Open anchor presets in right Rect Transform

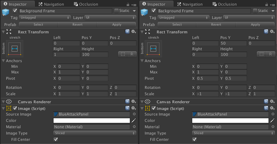coord(153,49)
